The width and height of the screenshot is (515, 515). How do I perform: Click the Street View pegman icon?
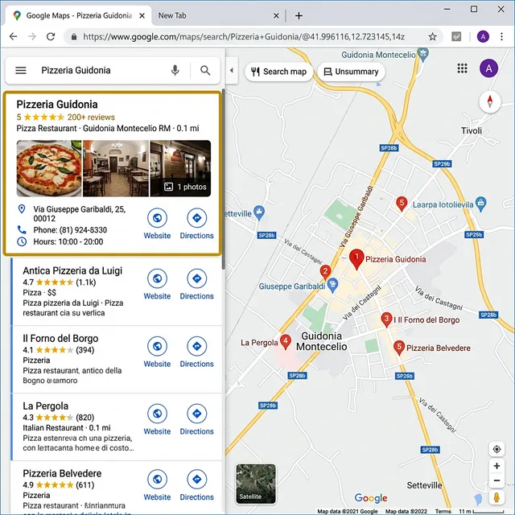click(x=496, y=497)
